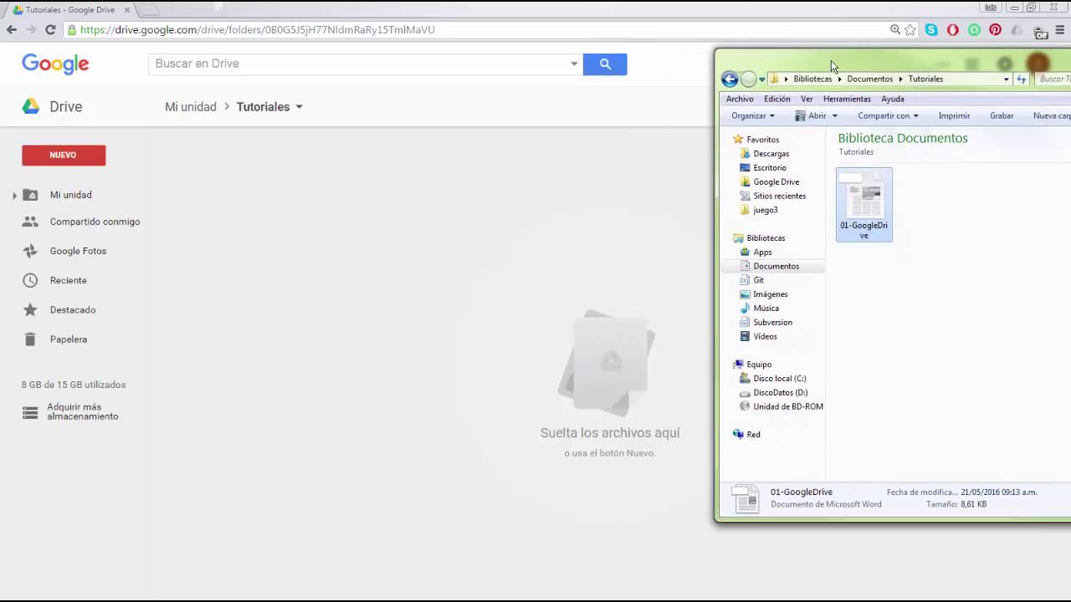Open the Skype extension icon
The height and width of the screenshot is (602, 1071).
click(931, 29)
